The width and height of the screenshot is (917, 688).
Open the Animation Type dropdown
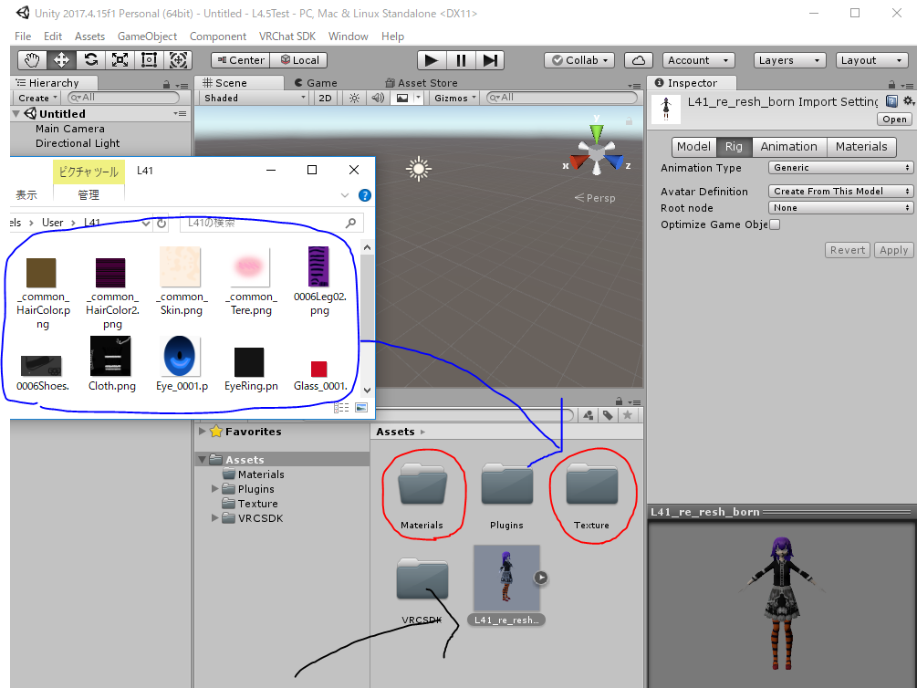[840, 168]
